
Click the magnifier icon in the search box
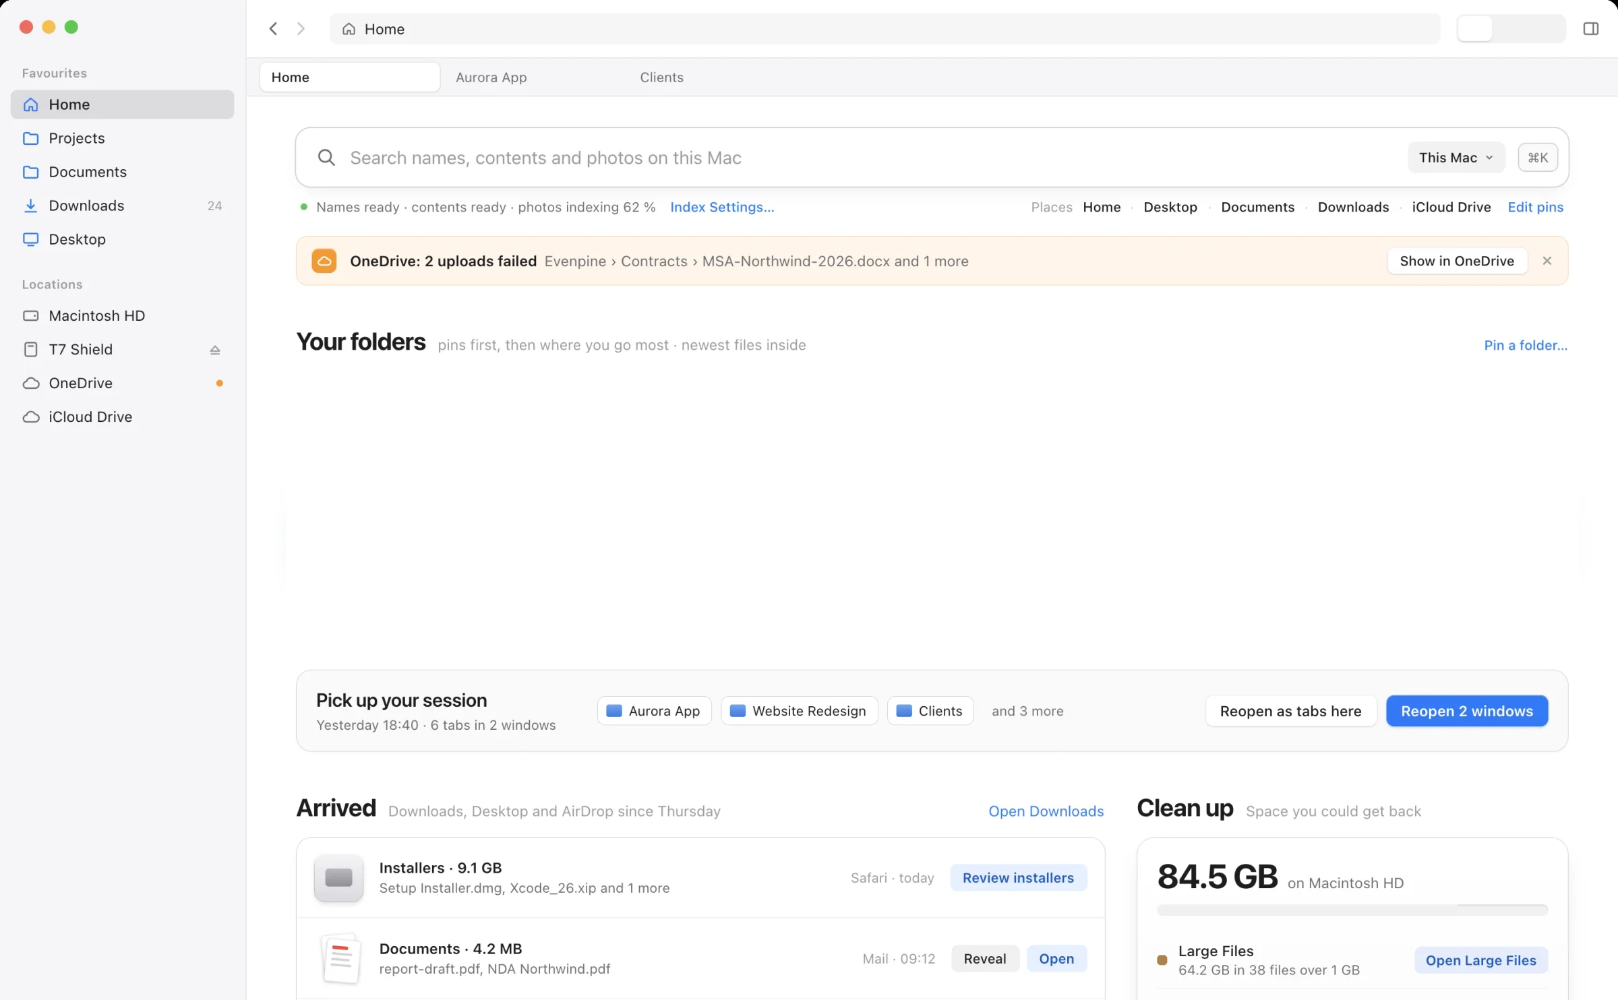click(326, 158)
